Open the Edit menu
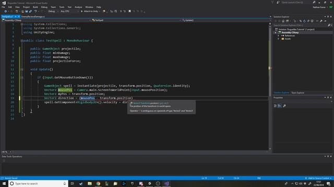The height and width of the screenshot is (187, 334). coord(10,7)
